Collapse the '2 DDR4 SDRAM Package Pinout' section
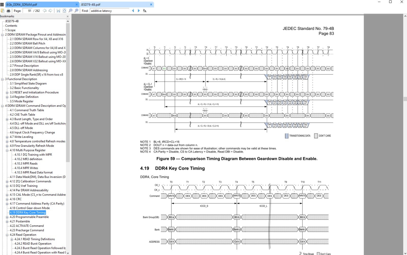Screen dimensions: 407x255 pos(3,35)
